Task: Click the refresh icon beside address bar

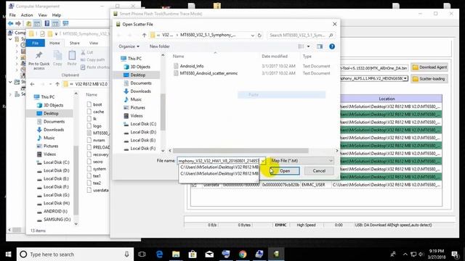Action: click(x=259, y=36)
